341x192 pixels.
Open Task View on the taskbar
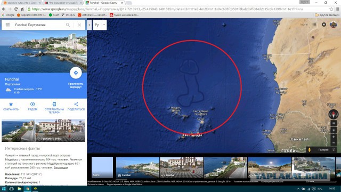click(x=11, y=189)
